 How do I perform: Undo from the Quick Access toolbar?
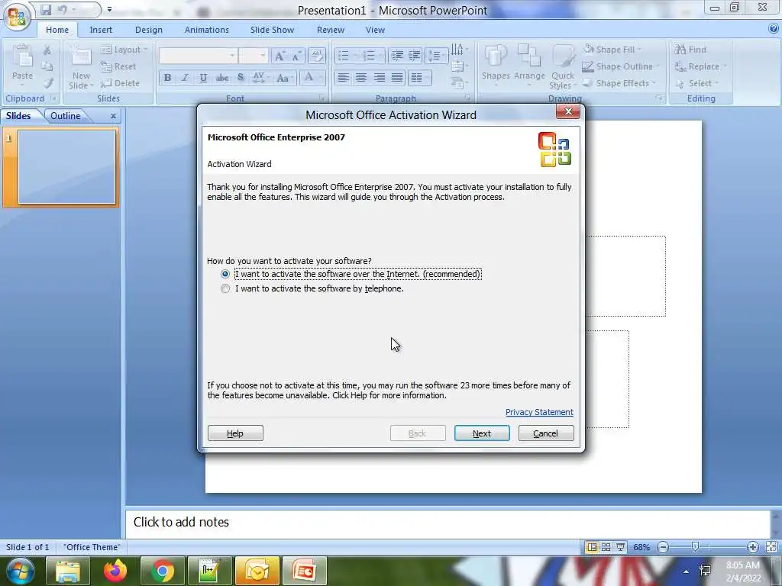pos(63,9)
